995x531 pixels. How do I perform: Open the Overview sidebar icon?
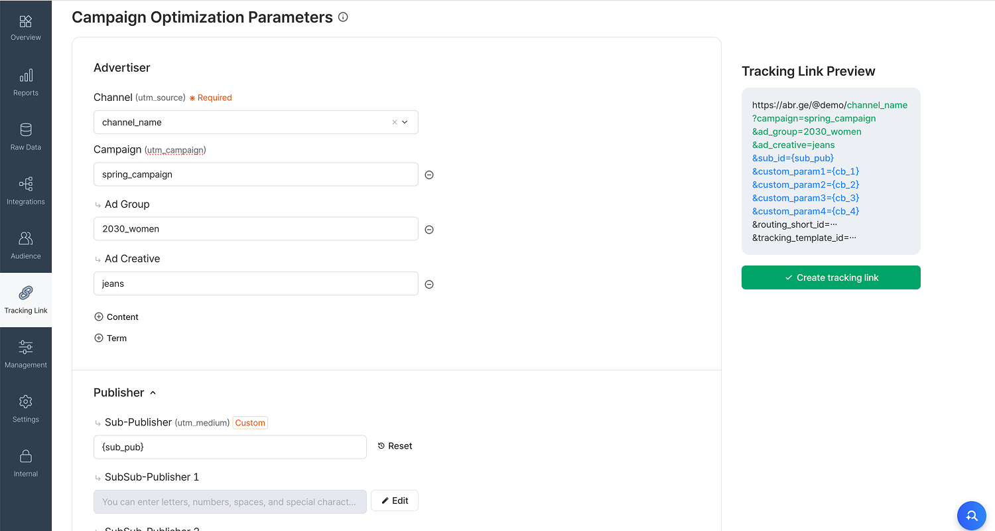click(26, 22)
